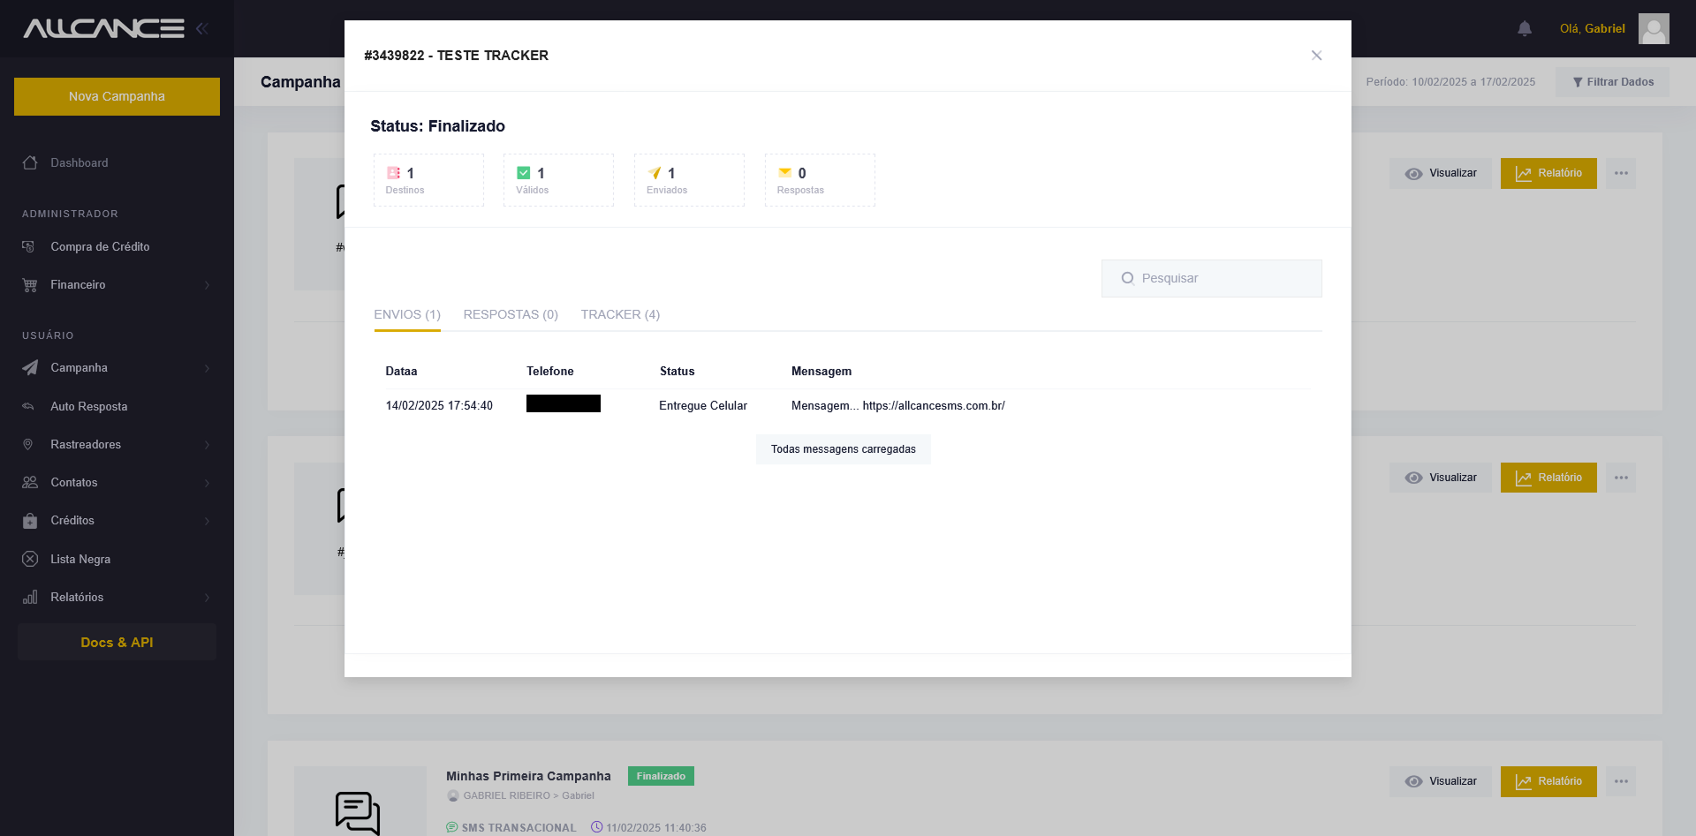
Task: Click the Dataa column header
Action: coord(401,371)
